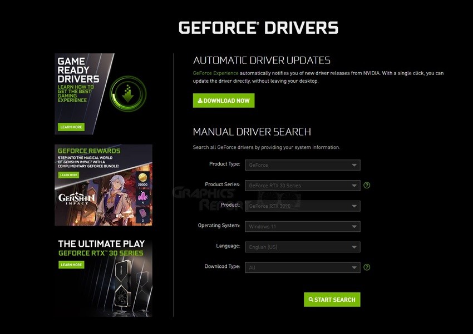Click Learn More on GeForce Rewards banner
The width and height of the screenshot is (473, 334).
coord(68,175)
